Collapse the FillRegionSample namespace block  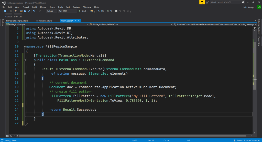(x=24, y=47)
